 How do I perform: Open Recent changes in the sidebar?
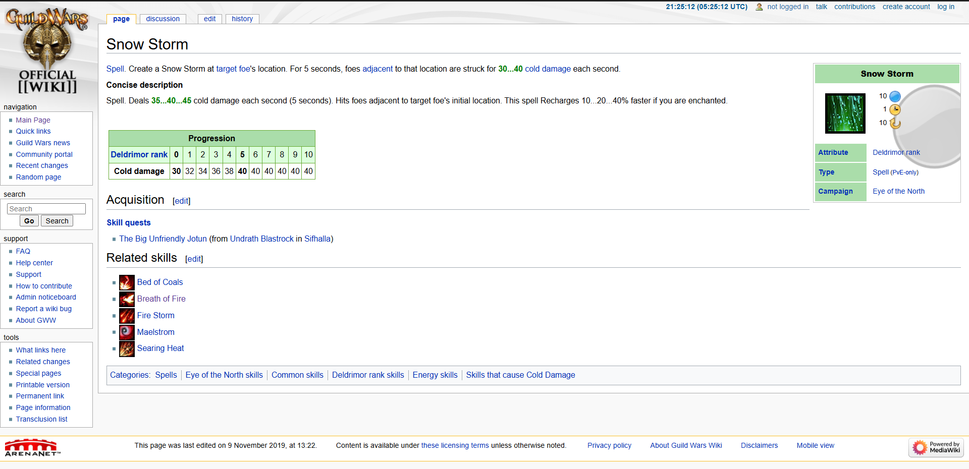pos(42,165)
